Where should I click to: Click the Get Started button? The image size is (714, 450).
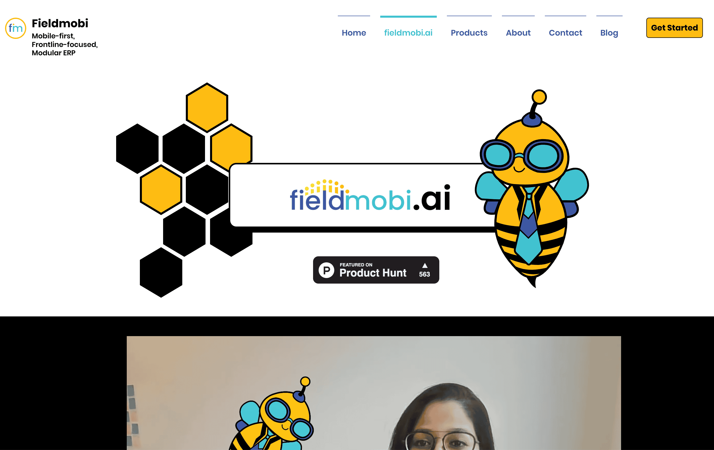tap(674, 28)
